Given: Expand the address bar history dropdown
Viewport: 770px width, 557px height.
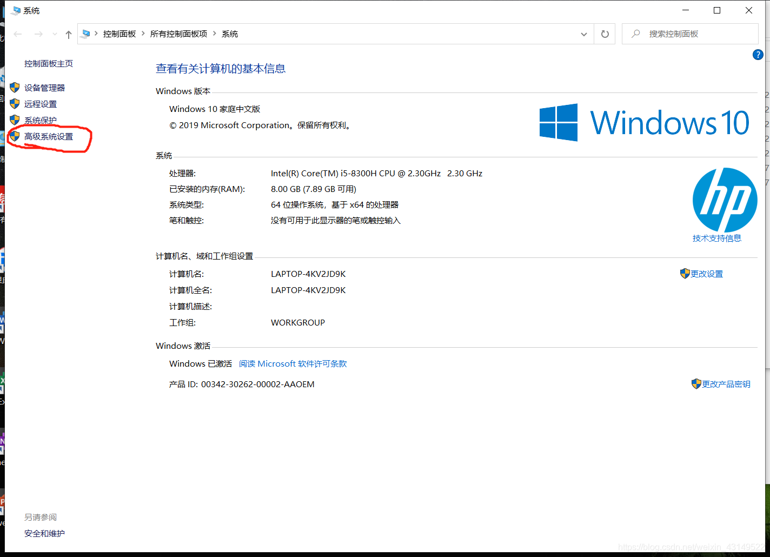Looking at the screenshot, I should (584, 34).
